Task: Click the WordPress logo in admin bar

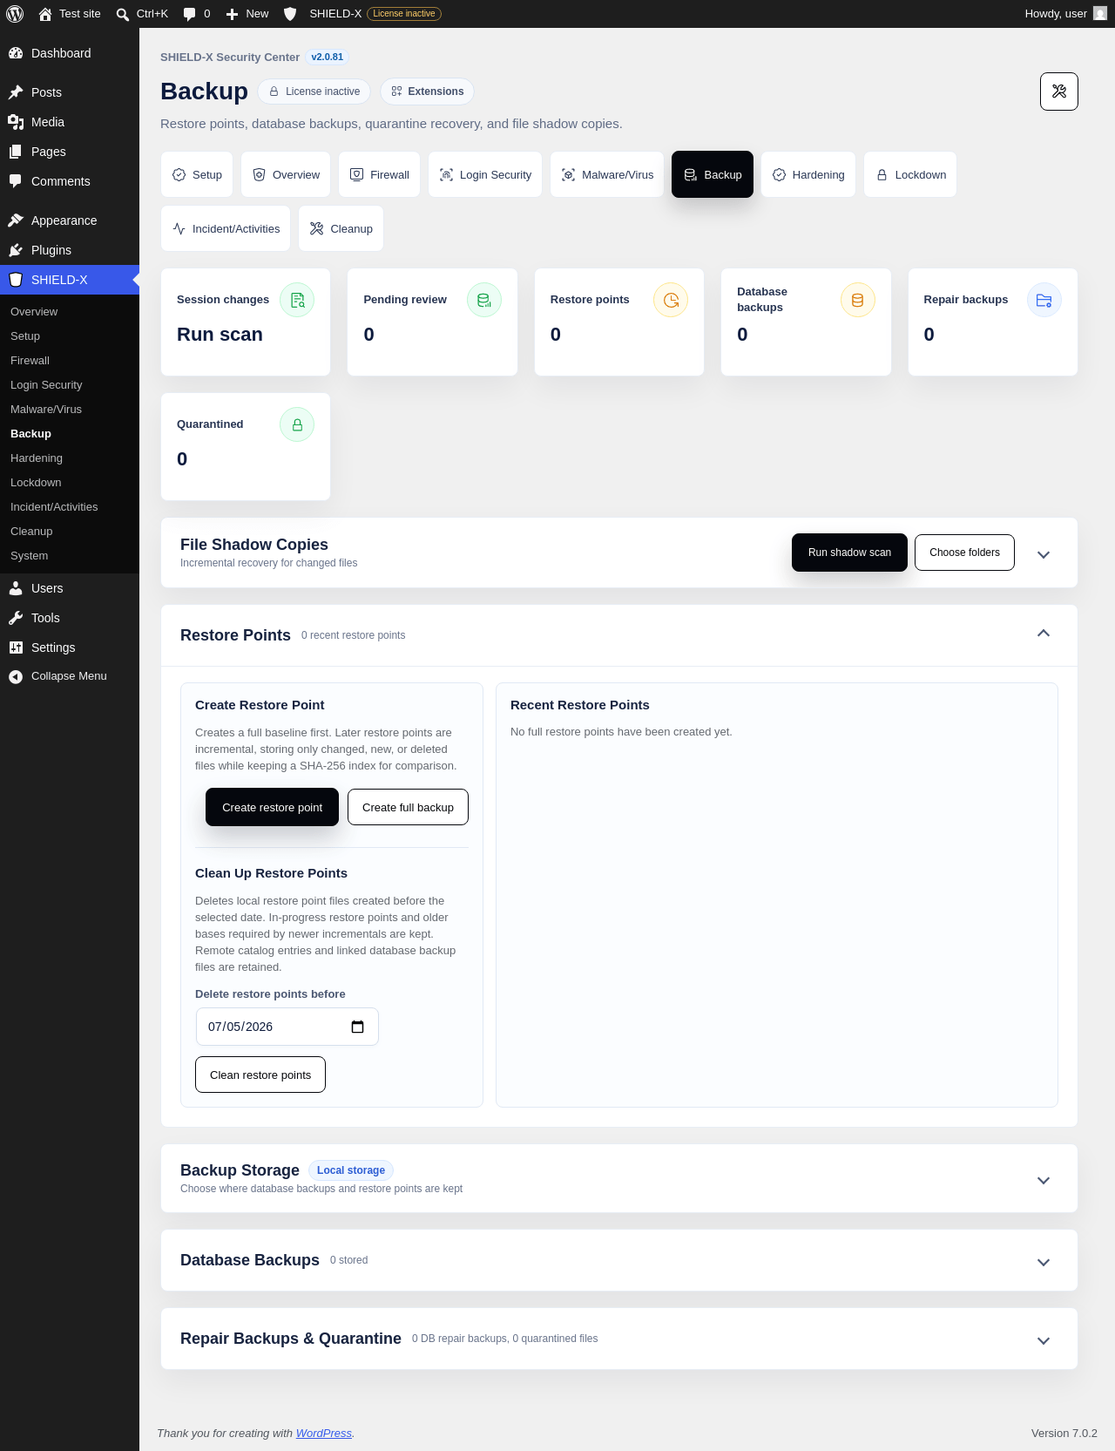Action: [x=15, y=14]
